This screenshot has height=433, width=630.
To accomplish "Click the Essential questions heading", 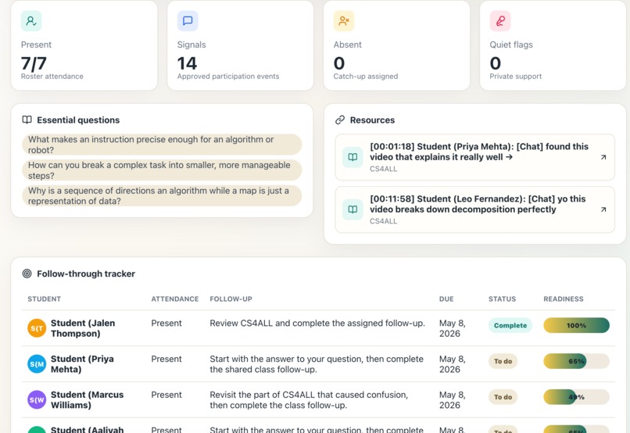I will [x=78, y=120].
